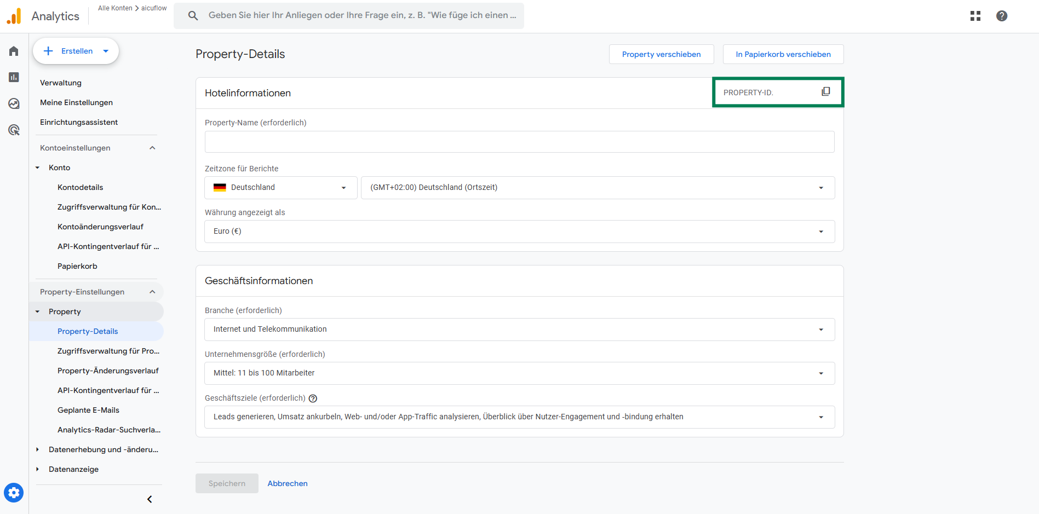Image resolution: width=1039 pixels, height=514 pixels.
Task: Click the Property verschieben button
Action: (x=661, y=54)
